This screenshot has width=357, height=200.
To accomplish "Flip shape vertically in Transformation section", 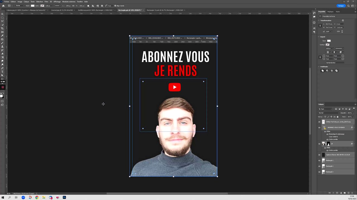I will coord(342,31).
